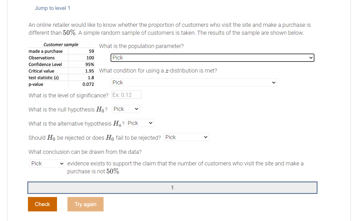Viewport: 357px width, 221px height.
Task: Expand the alternative hypothesis Pick dropdown
Action: click(140, 123)
